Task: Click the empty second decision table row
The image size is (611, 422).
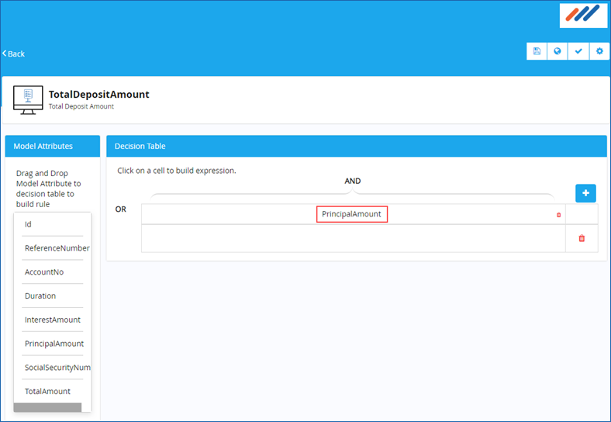Action: 354,238
